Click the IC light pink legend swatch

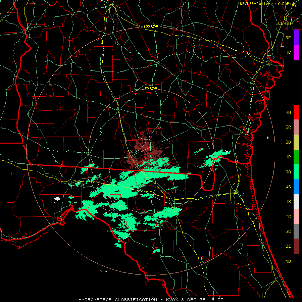[296, 216]
